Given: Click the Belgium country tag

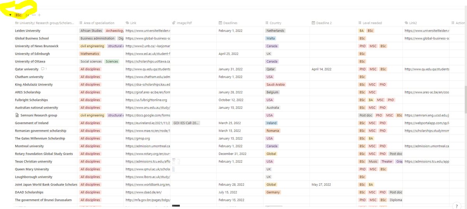Looking at the screenshot, I should (272, 92).
